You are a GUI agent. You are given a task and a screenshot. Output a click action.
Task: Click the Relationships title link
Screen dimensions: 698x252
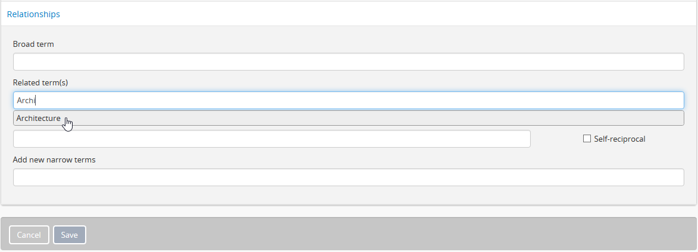33,14
